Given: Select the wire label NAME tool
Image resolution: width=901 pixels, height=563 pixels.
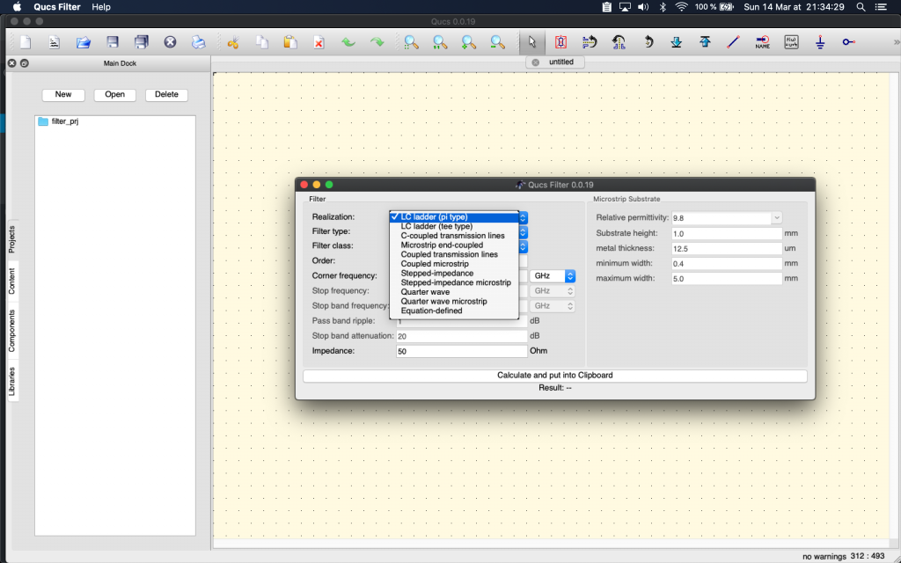Looking at the screenshot, I should pyautogui.click(x=763, y=42).
